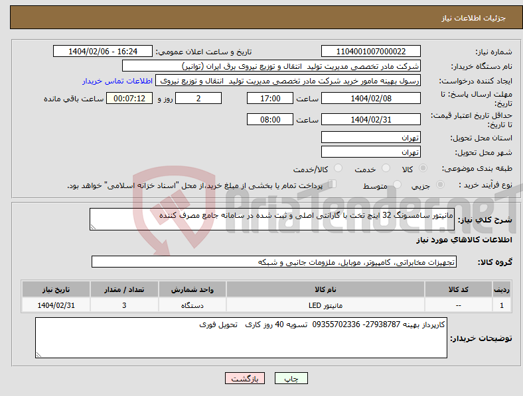The width and height of the screenshot is (523, 396).
Task: Click the نام دستگاه خریدار field
Action: [271, 66]
